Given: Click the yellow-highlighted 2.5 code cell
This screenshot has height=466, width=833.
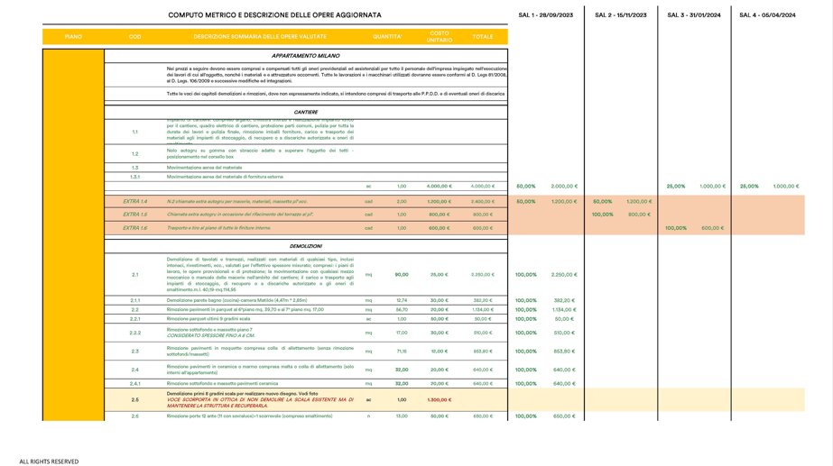Looking at the screenshot, I should tap(134, 399).
